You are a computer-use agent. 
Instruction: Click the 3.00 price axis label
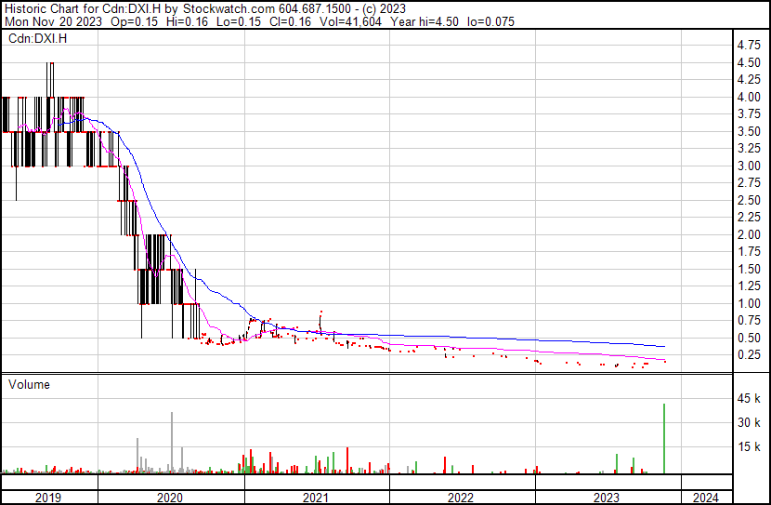(x=749, y=166)
